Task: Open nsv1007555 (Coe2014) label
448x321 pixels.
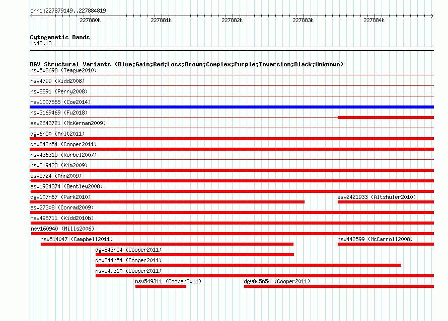Action: coord(60,102)
